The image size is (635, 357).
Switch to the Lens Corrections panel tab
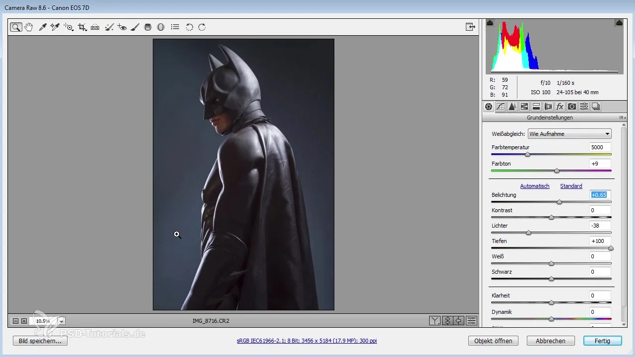tap(548, 107)
